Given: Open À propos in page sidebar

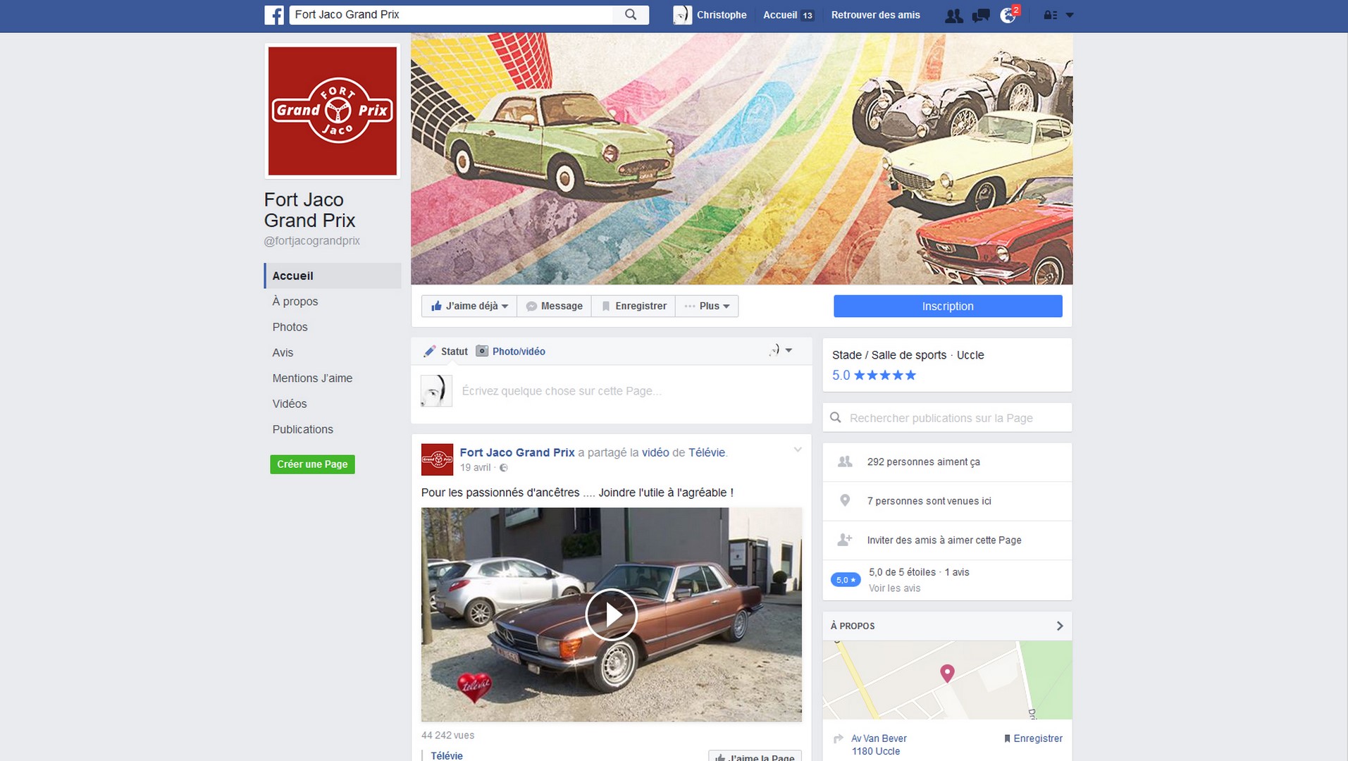Looking at the screenshot, I should pos(295,302).
